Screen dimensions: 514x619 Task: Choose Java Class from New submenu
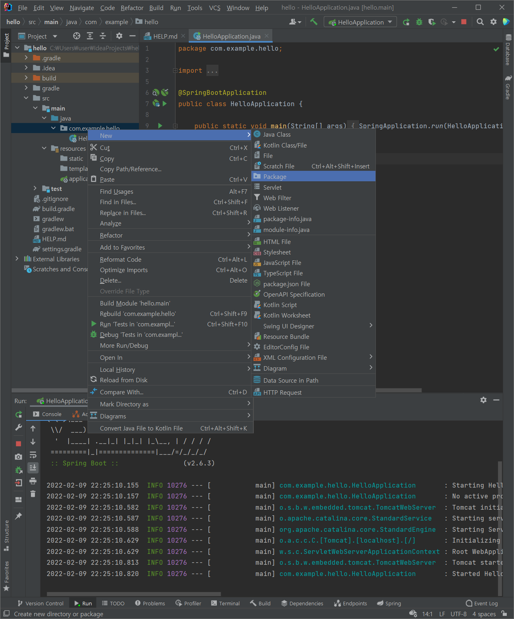313,134
